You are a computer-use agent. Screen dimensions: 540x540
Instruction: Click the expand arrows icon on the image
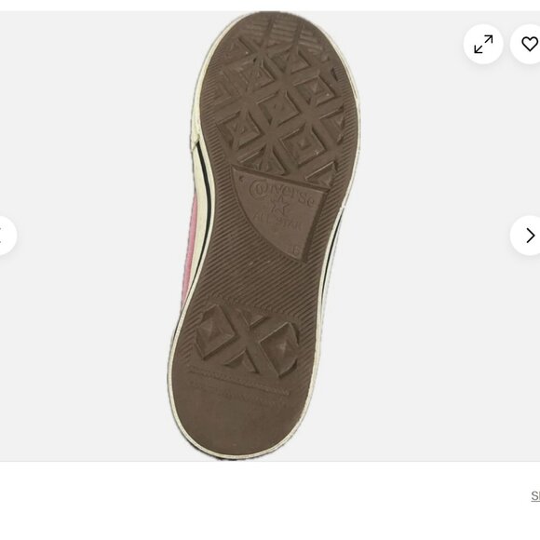[483, 44]
